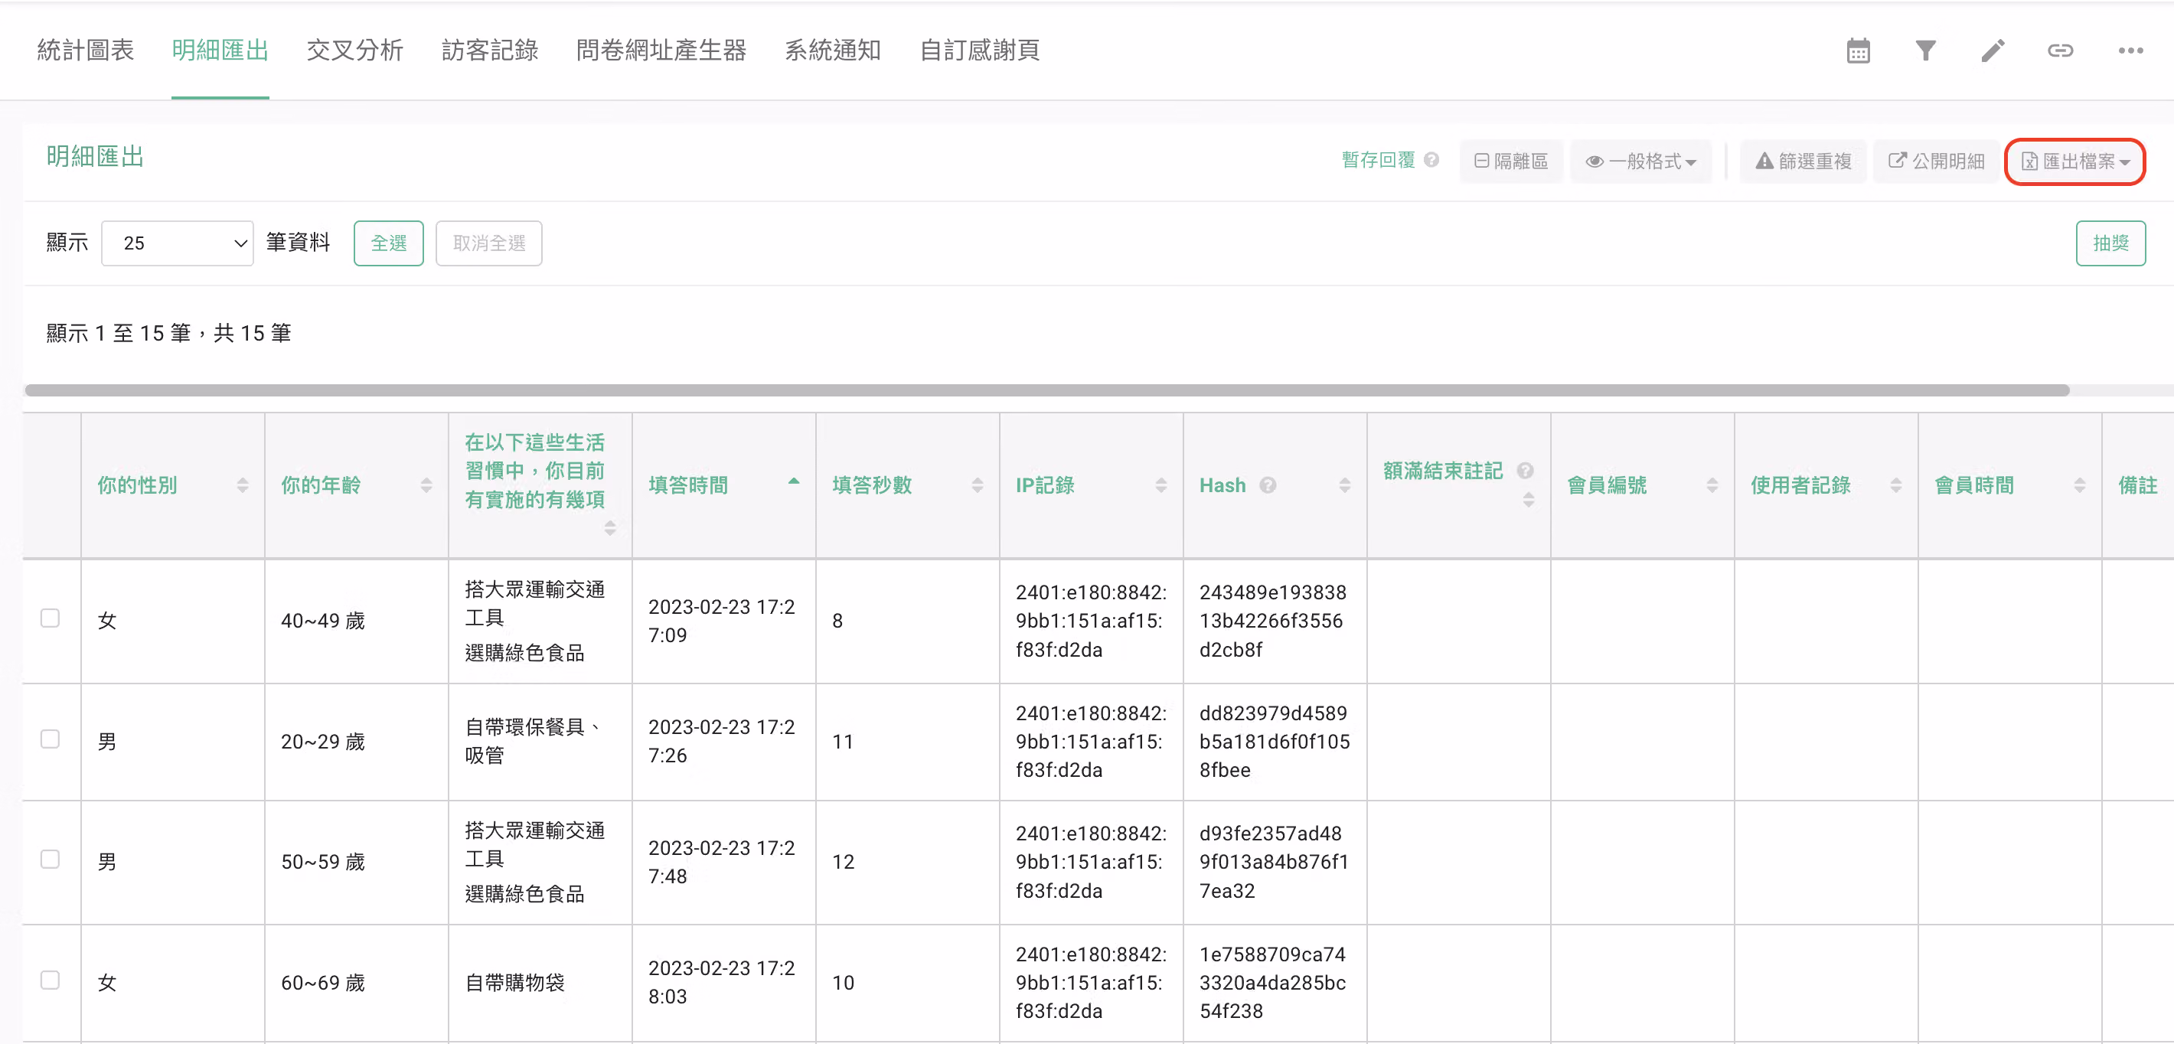The height and width of the screenshot is (1044, 2174).
Task: Sort by Hash column arrows
Action: (1344, 485)
